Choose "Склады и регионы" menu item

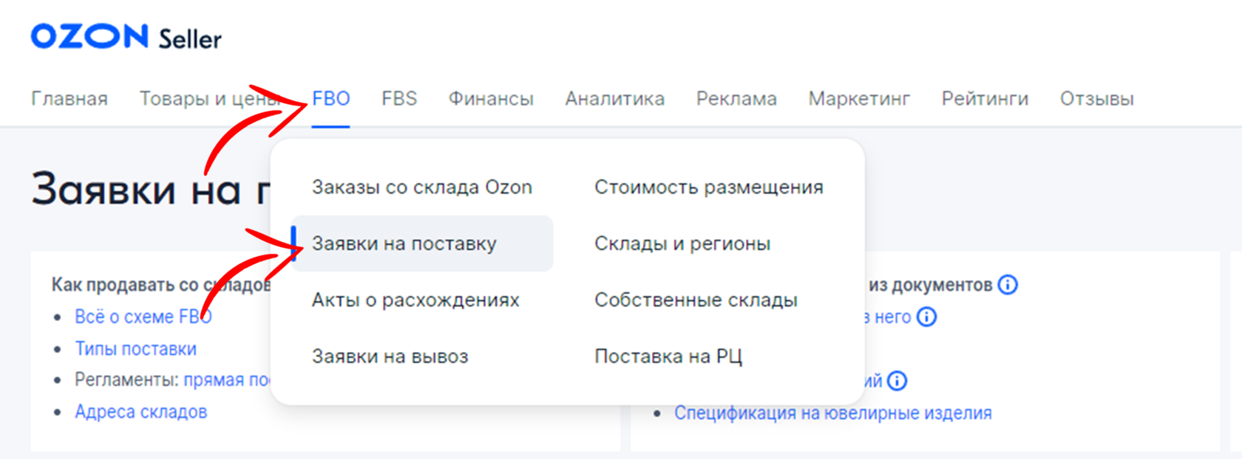(682, 244)
